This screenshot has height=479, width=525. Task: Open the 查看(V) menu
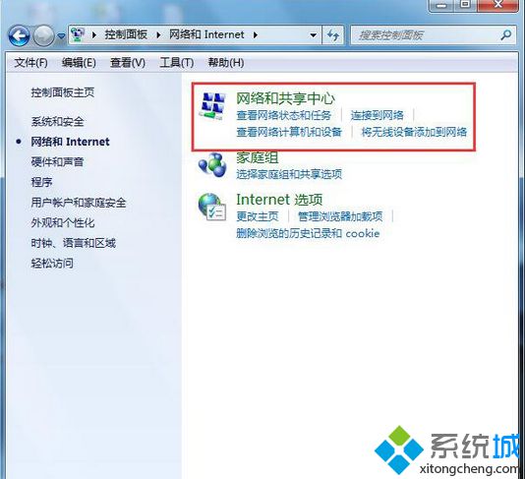coord(128,63)
